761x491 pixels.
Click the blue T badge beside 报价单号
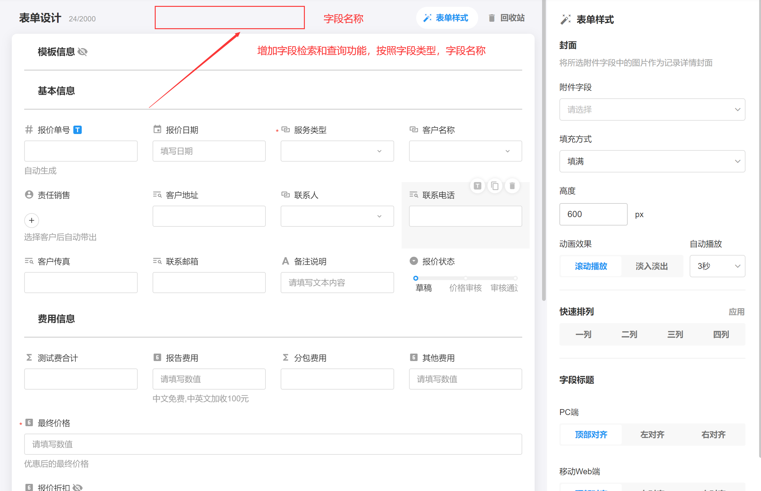click(x=78, y=130)
